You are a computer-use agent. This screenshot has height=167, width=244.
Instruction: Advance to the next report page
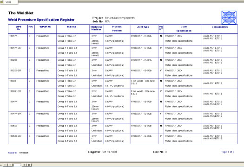[x=24, y=165]
